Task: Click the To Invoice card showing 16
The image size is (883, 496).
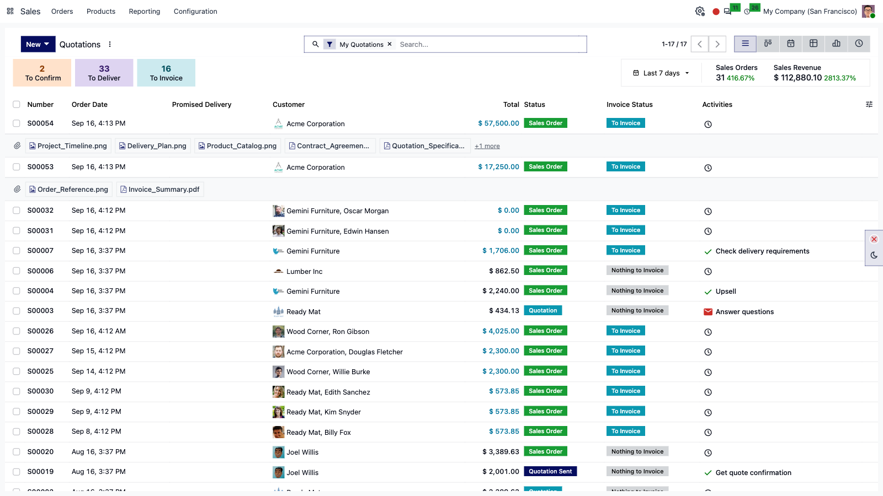Action: (166, 73)
